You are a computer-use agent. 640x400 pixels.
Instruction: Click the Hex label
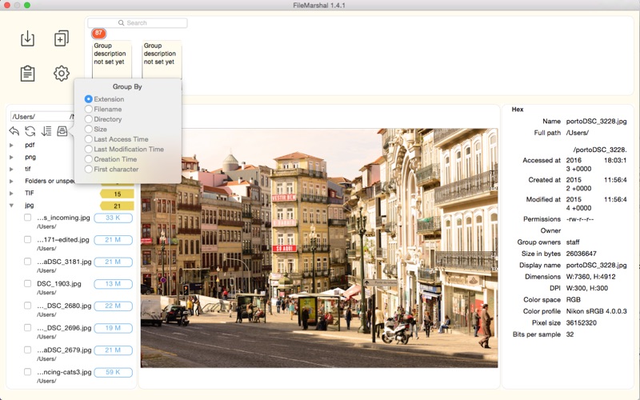[x=518, y=110]
